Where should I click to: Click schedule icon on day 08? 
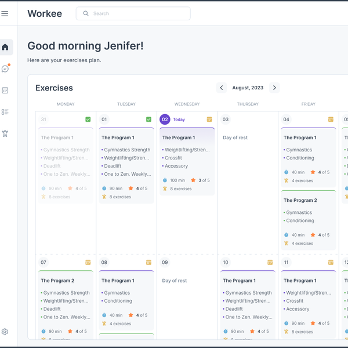[148, 262]
